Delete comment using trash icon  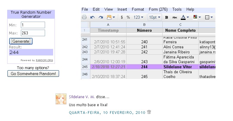pos(149,112)
